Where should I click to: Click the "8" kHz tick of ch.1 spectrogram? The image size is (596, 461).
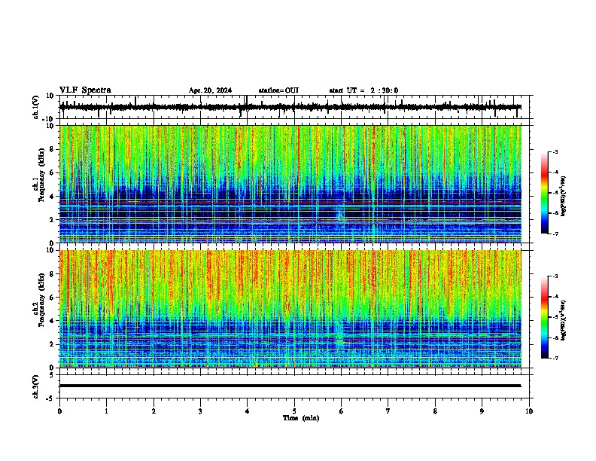pyautogui.click(x=52, y=149)
